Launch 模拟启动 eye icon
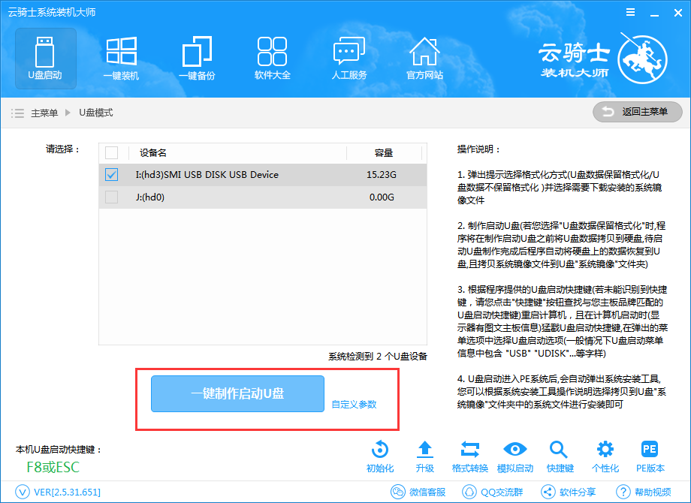Image resolution: width=691 pixels, height=503 pixels. (x=515, y=456)
